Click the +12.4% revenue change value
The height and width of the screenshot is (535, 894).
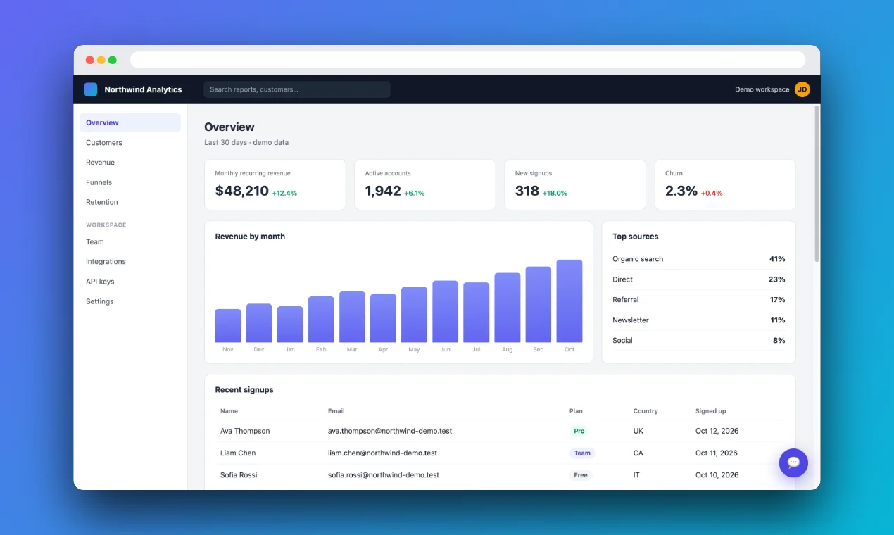click(x=284, y=193)
